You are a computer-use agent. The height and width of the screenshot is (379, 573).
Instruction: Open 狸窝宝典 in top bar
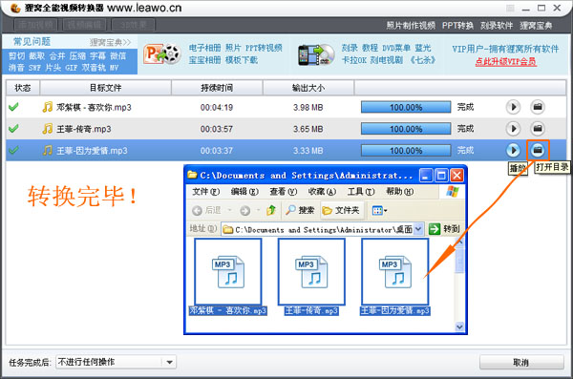pos(536,25)
